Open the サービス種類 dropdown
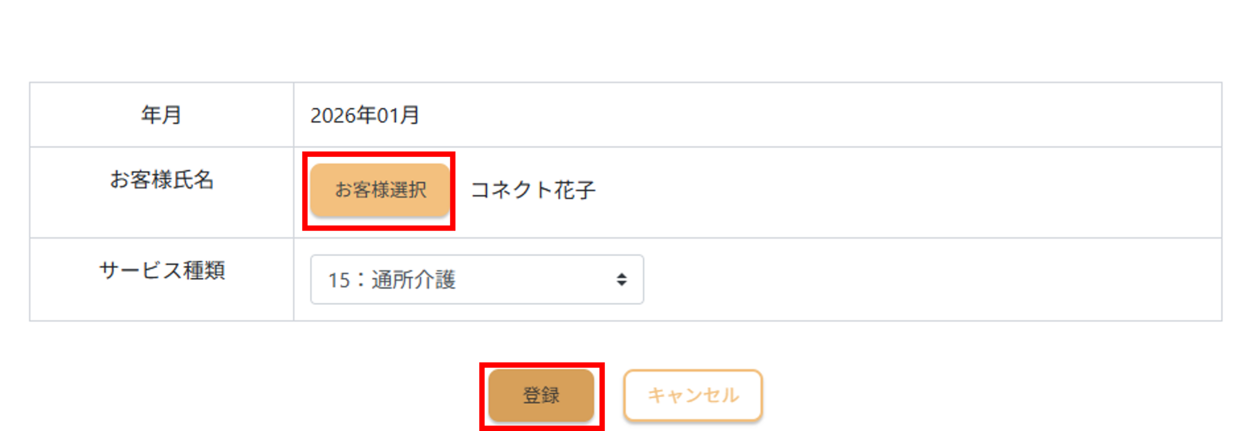The height and width of the screenshot is (431, 1245). [x=477, y=280]
